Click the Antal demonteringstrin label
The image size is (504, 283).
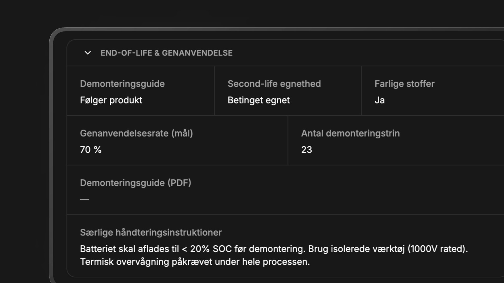point(350,133)
